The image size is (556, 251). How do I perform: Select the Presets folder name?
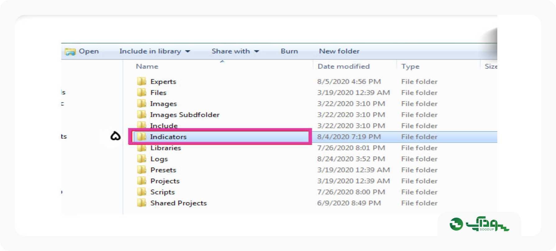(163, 170)
